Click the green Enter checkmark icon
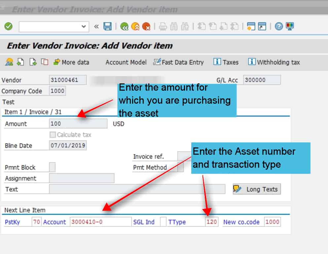This screenshot has height=254, width=328. (8, 26)
